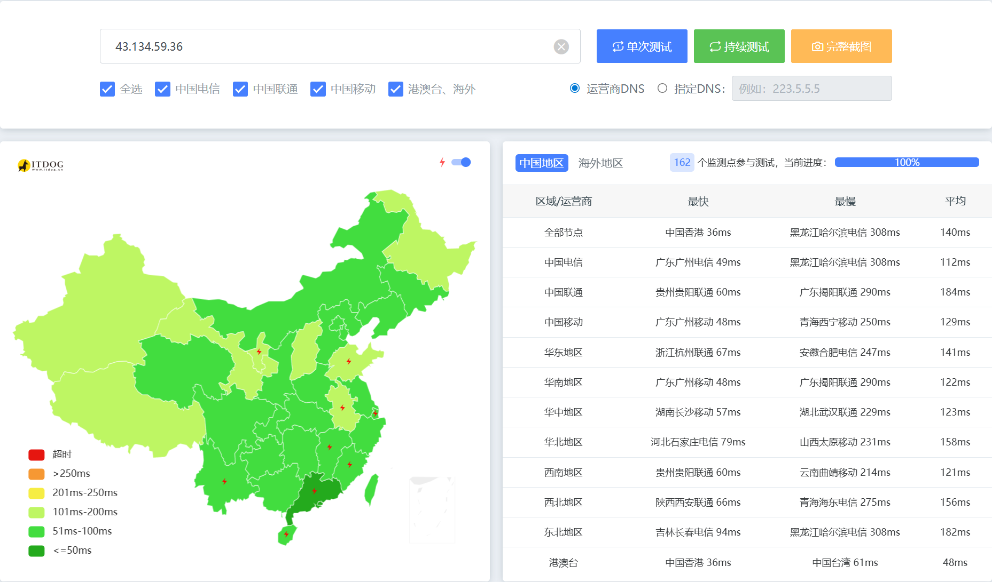Click the lightning marker on Anhui province
The height and width of the screenshot is (582, 992).
pyautogui.click(x=342, y=408)
